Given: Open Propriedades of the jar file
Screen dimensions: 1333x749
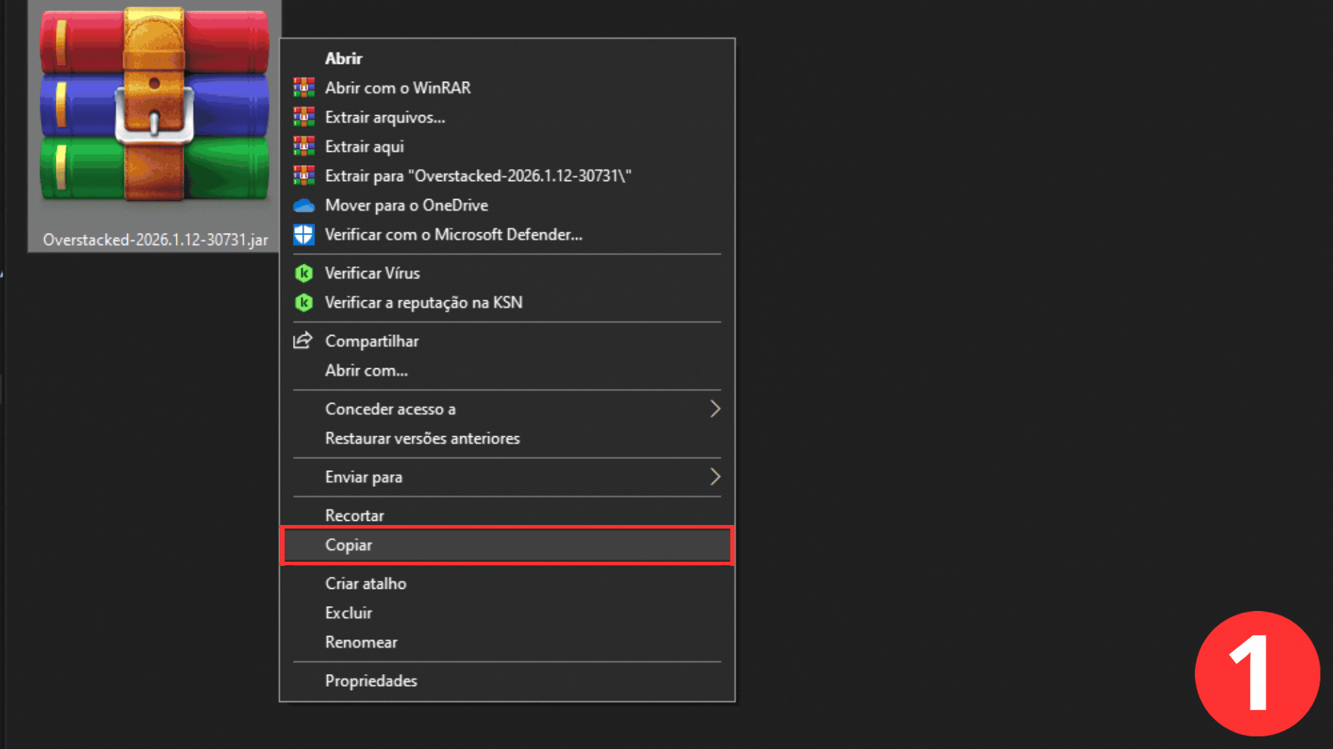Looking at the screenshot, I should [x=371, y=681].
